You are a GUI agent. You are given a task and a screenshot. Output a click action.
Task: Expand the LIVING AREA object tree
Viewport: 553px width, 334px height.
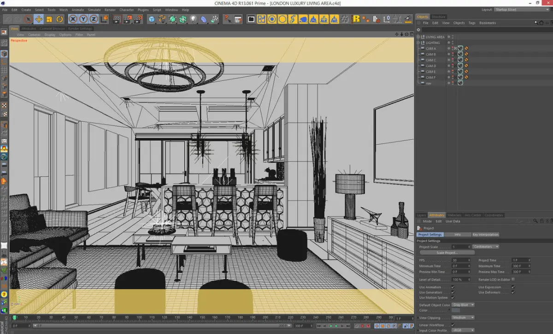418,37
